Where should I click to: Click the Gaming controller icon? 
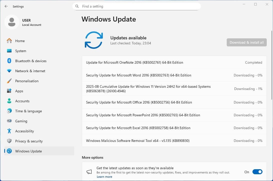point(9,121)
